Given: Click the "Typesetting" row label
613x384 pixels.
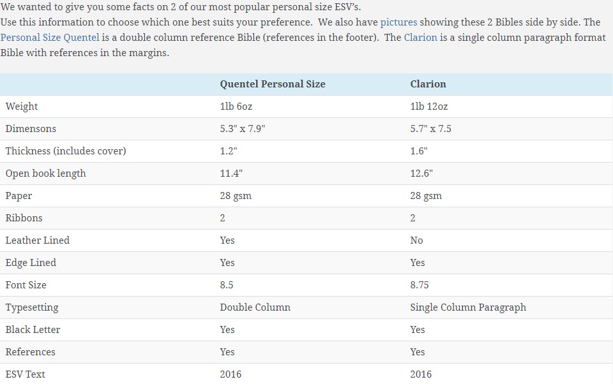Looking at the screenshot, I should point(32,307).
